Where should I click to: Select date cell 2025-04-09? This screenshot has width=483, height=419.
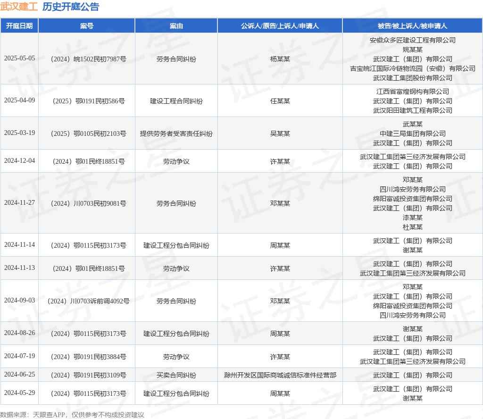pos(19,100)
